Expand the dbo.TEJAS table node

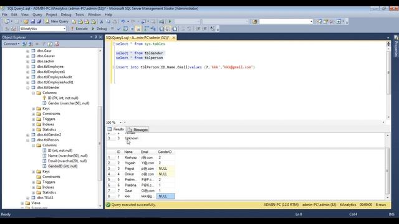click(27, 198)
